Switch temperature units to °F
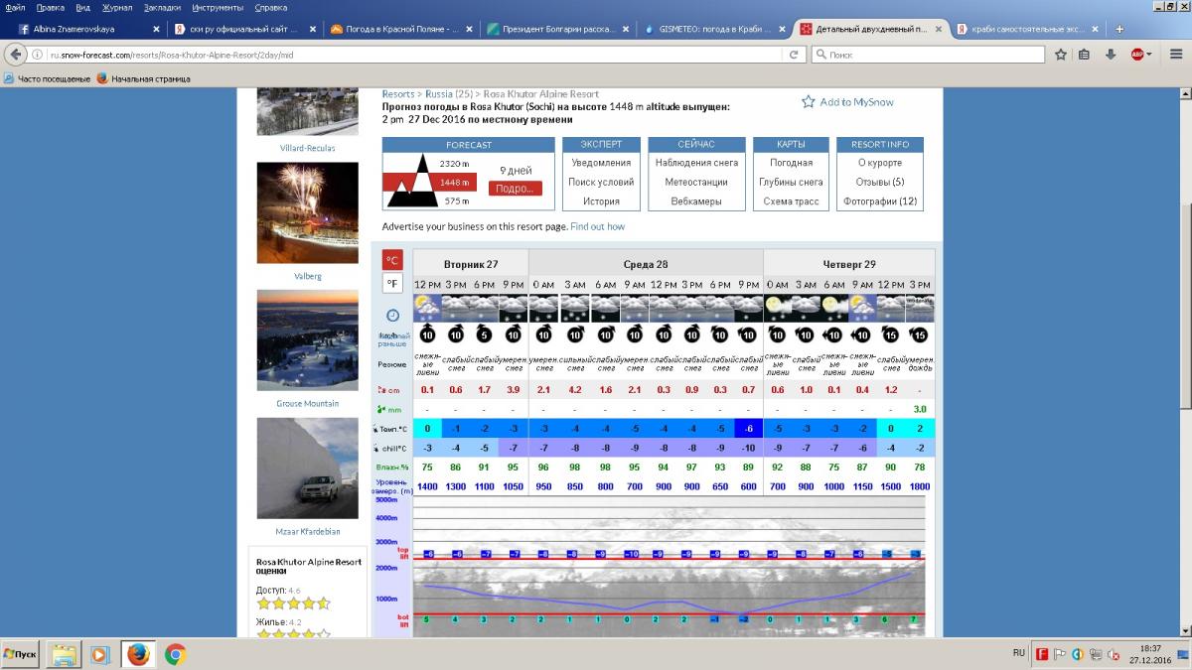The image size is (1192, 670). click(x=393, y=283)
